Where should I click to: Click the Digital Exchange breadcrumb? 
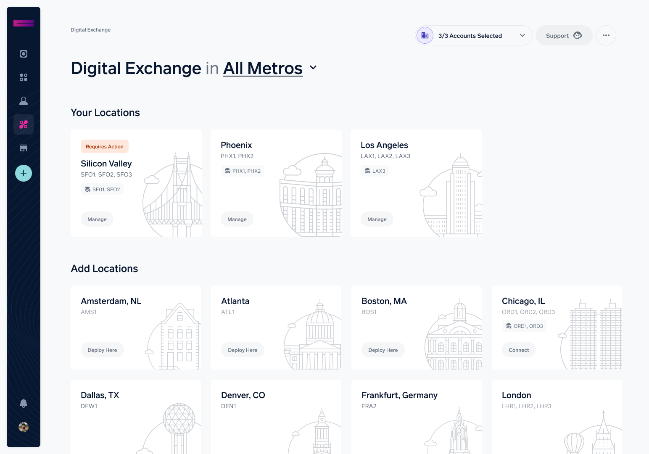tap(90, 30)
